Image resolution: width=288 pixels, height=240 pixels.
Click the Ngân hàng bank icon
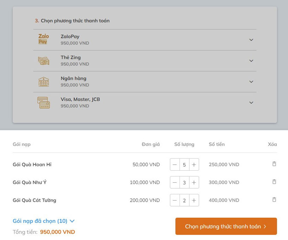pyautogui.click(x=44, y=82)
